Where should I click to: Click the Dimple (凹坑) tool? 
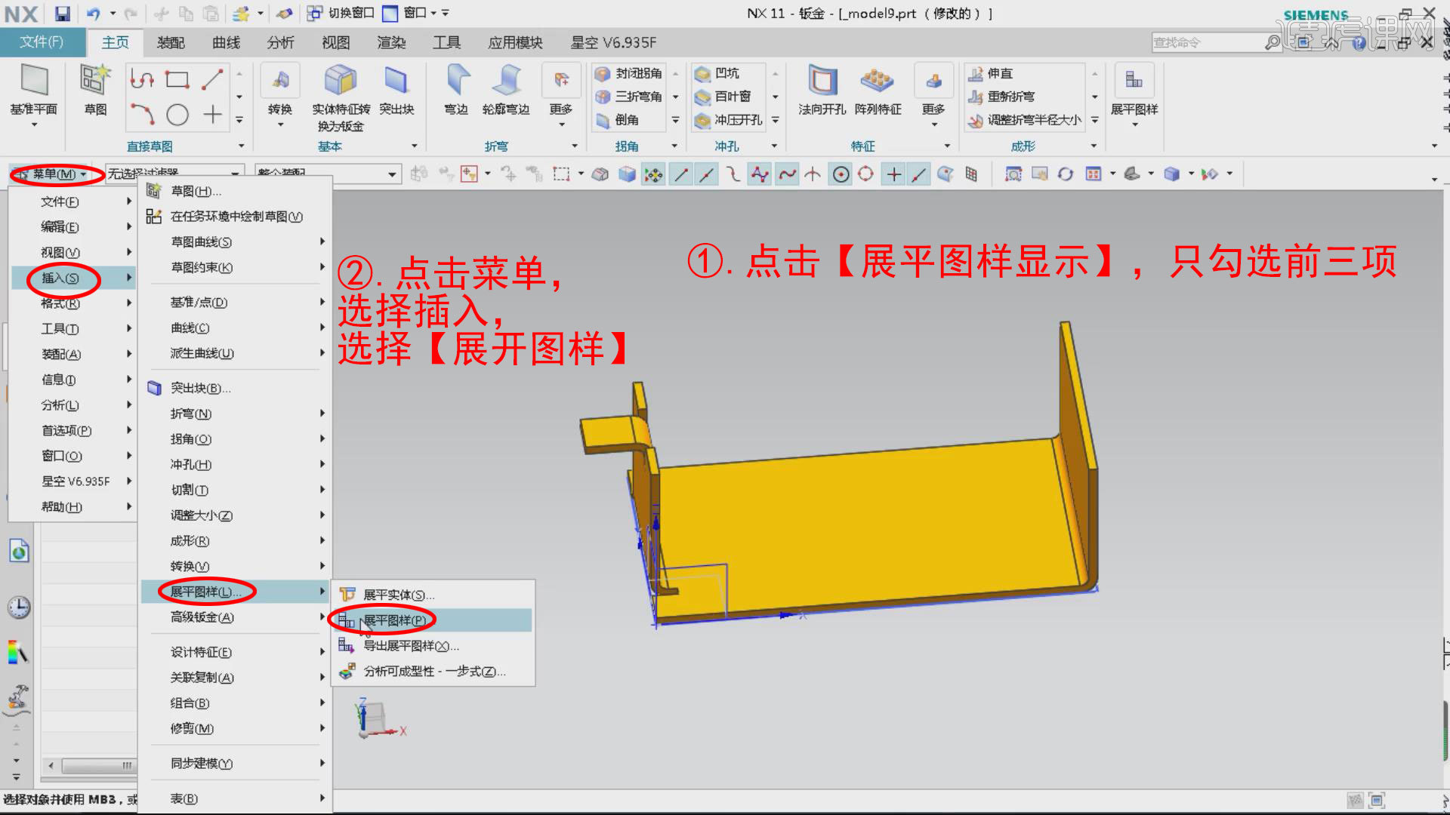pos(717,73)
